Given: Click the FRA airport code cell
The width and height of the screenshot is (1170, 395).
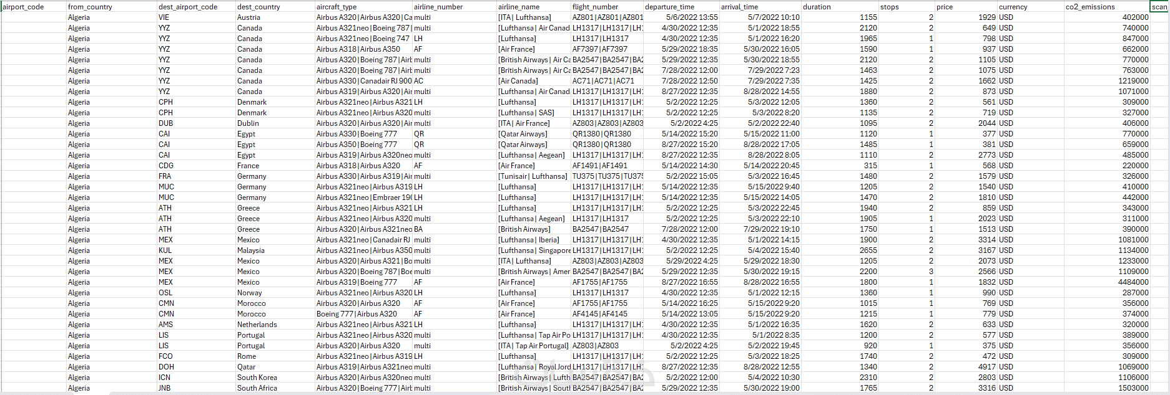Looking at the screenshot, I should click(196, 176).
